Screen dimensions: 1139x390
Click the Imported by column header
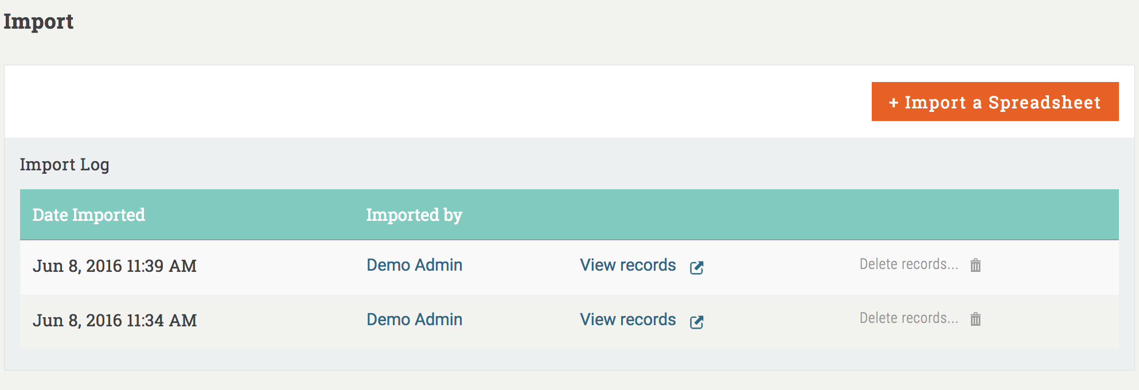click(x=414, y=215)
